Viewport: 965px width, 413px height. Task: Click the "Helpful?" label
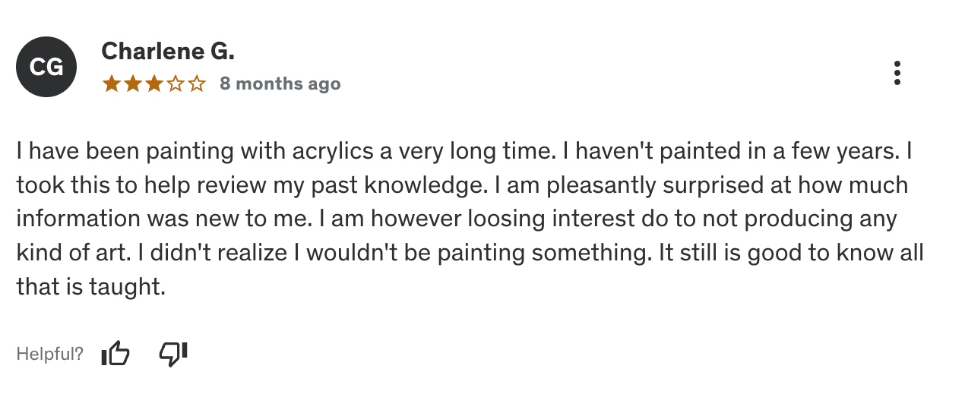click(50, 354)
